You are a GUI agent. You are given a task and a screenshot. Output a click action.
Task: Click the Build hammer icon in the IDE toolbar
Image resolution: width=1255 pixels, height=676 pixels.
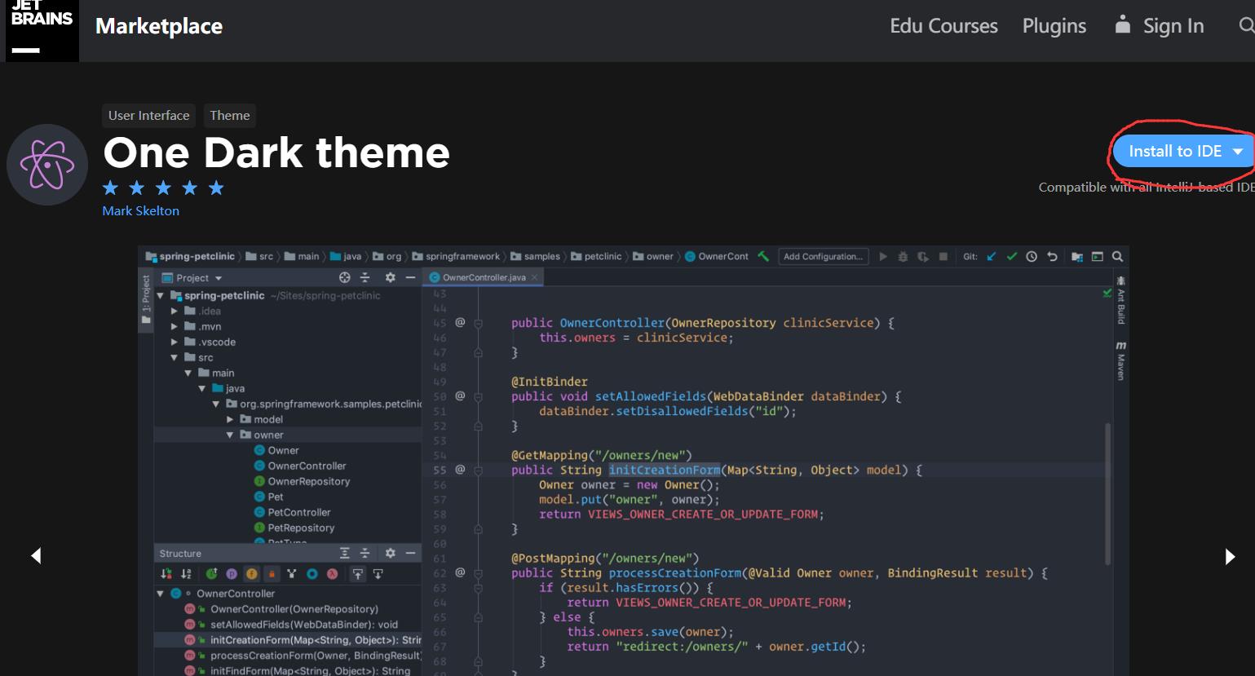coord(763,256)
